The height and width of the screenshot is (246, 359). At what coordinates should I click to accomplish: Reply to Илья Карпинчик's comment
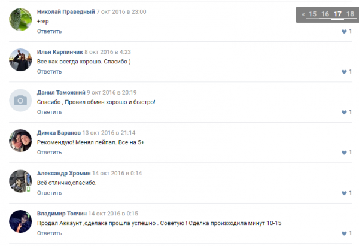point(50,72)
